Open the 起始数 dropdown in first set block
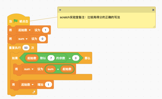Image resolution: width=162 pixels, height=99 pixels. pos(25,30)
